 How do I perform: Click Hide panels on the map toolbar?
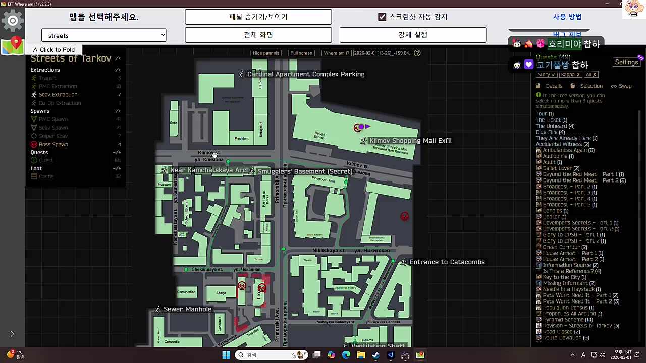[266, 53]
